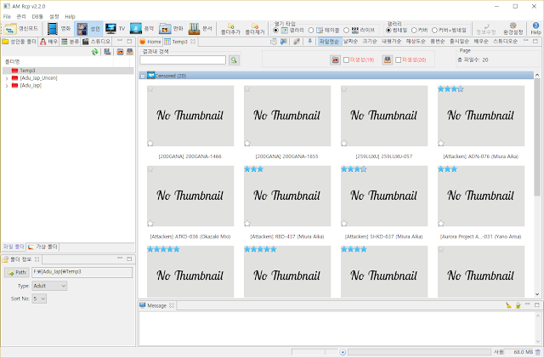The height and width of the screenshot is (358, 544).
Task: Toggle favorite star on 200GANA-1466 thumbnail
Action: [x=150, y=143]
